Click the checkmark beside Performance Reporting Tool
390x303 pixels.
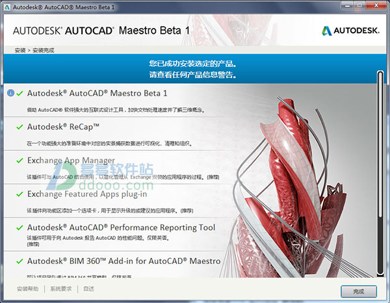[x=19, y=228]
